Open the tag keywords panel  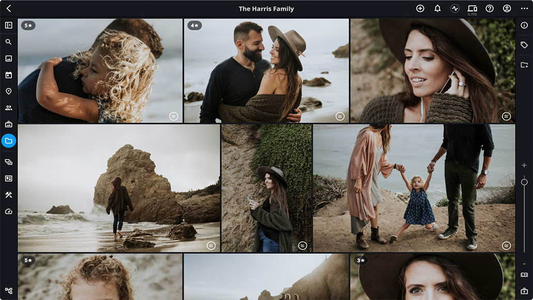coord(524,45)
